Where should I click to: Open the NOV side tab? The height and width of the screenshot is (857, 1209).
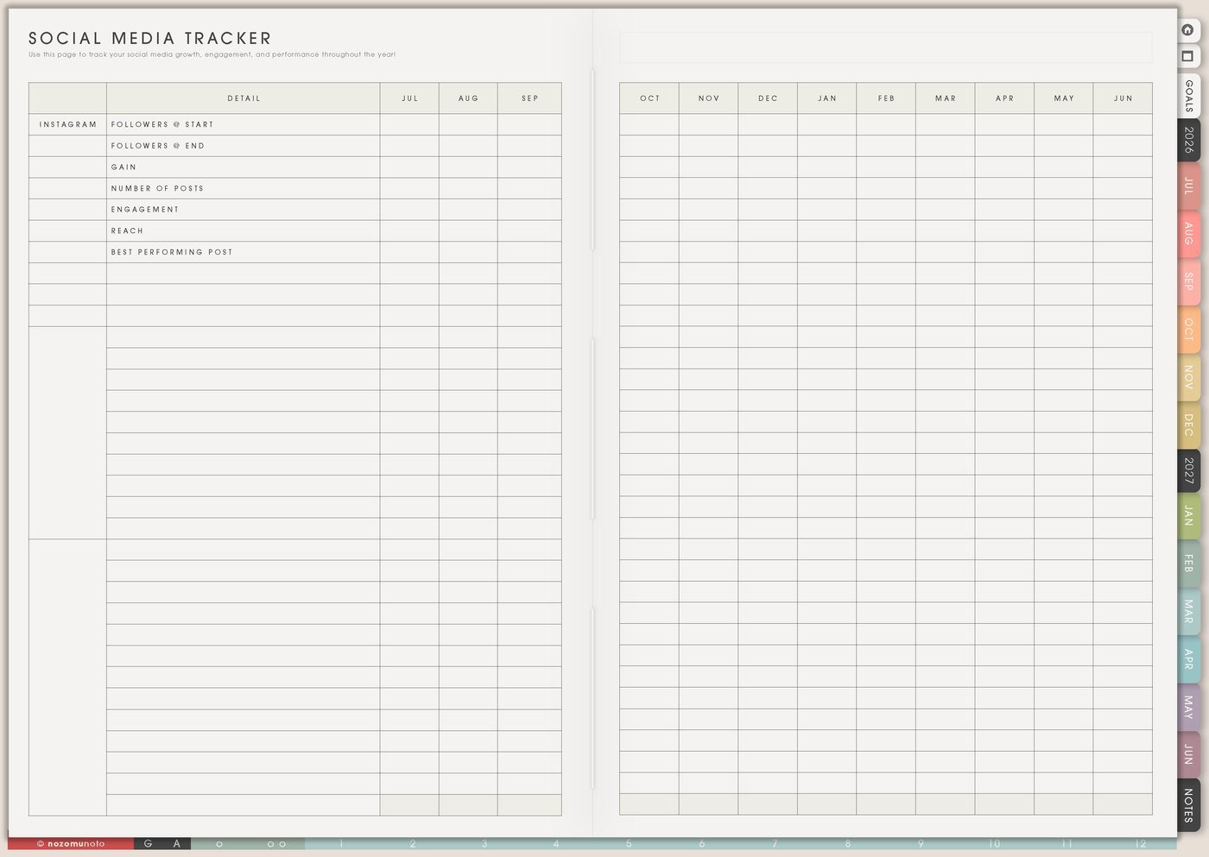1188,377
